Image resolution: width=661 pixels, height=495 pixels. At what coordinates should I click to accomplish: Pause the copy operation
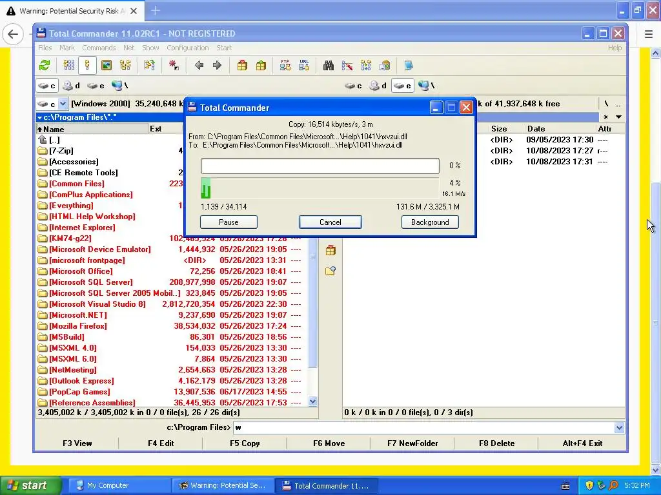pos(229,222)
